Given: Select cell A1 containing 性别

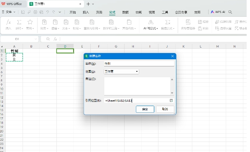Looking at the screenshot, I should pyautogui.click(x=14, y=51).
